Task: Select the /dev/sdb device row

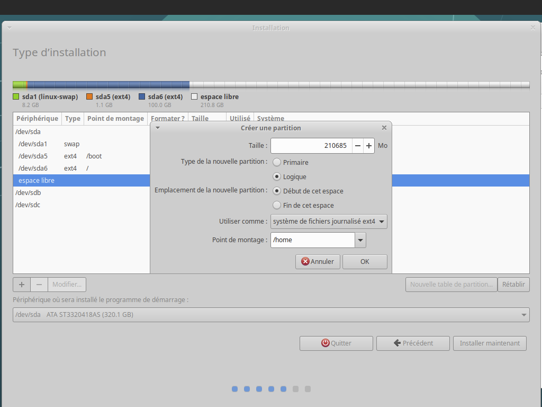Action: click(28, 193)
